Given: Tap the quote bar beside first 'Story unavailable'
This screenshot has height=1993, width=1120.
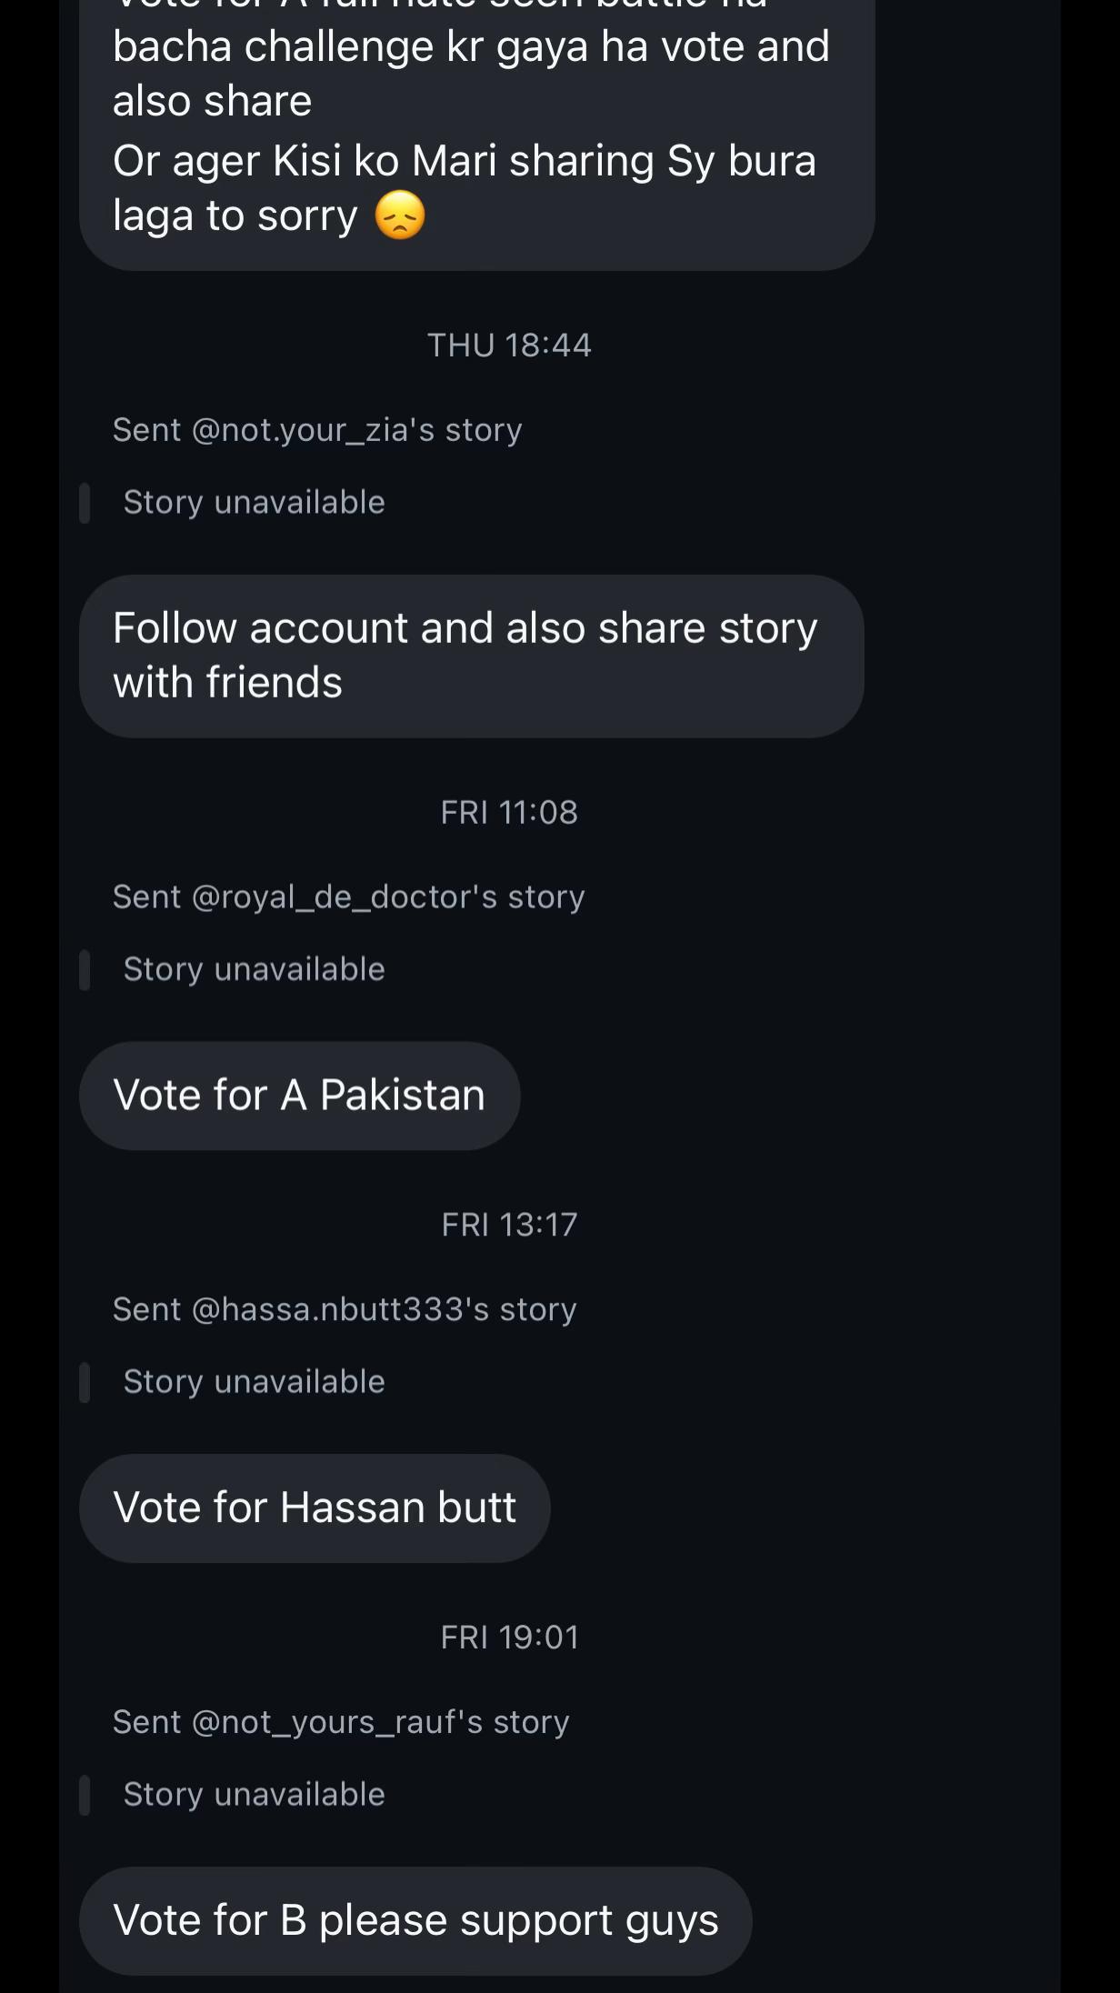Looking at the screenshot, I should [x=85, y=503].
